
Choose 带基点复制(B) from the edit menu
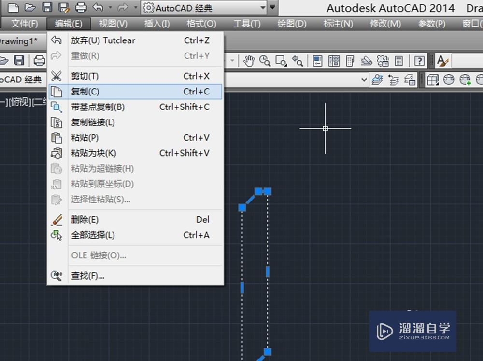point(135,107)
